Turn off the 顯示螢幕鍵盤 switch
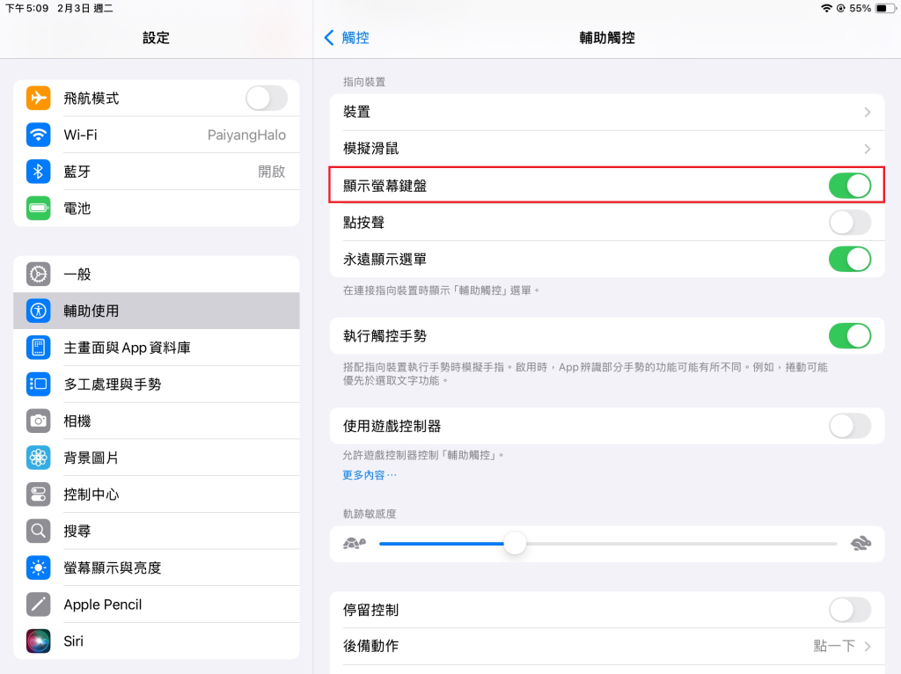This screenshot has height=674, width=901. 849,186
